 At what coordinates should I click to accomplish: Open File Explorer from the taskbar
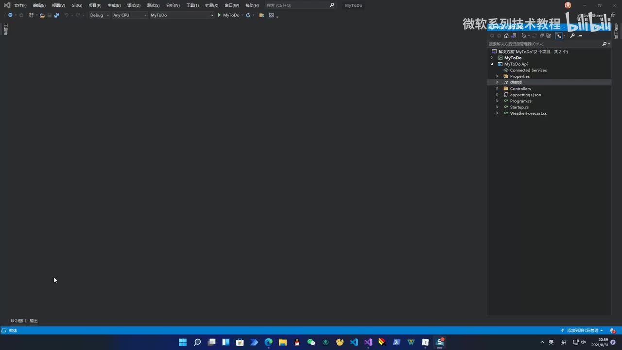tap(283, 342)
